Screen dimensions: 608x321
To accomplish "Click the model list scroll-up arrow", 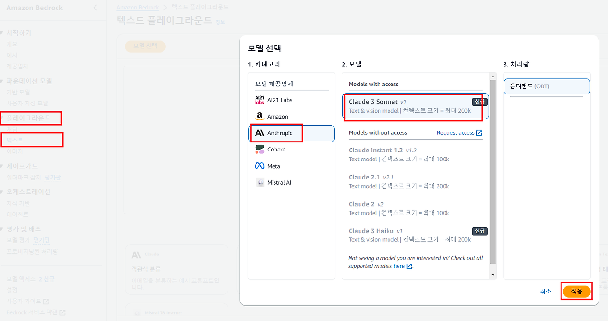I will 493,76.
